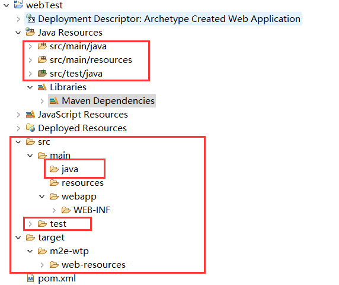Screen dimensions: 339x285
Task: Click the src/main/resources source folder icon
Action: [x=42, y=59]
